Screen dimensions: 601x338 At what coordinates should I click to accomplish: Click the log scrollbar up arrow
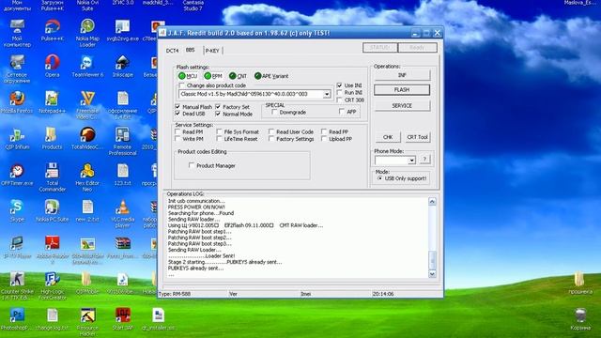pyautogui.click(x=432, y=202)
